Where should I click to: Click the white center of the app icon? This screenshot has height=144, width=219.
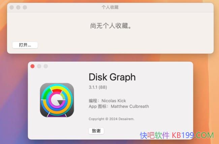55,100
